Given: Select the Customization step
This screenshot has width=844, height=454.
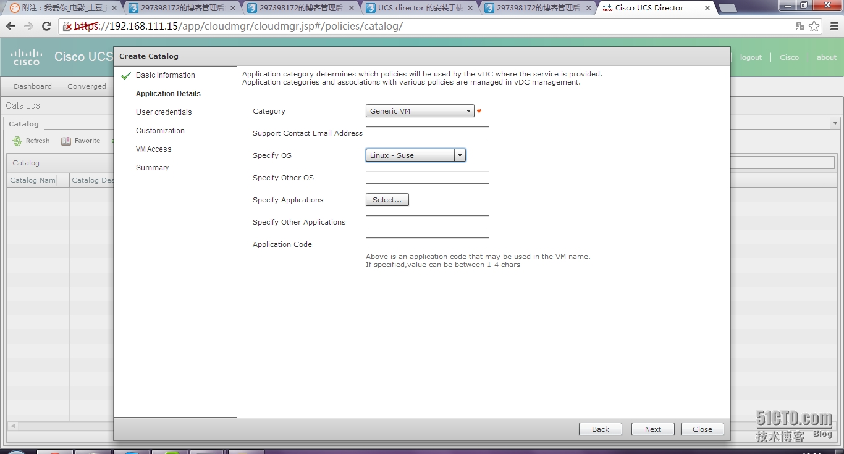Looking at the screenshot, I should 160,131.
